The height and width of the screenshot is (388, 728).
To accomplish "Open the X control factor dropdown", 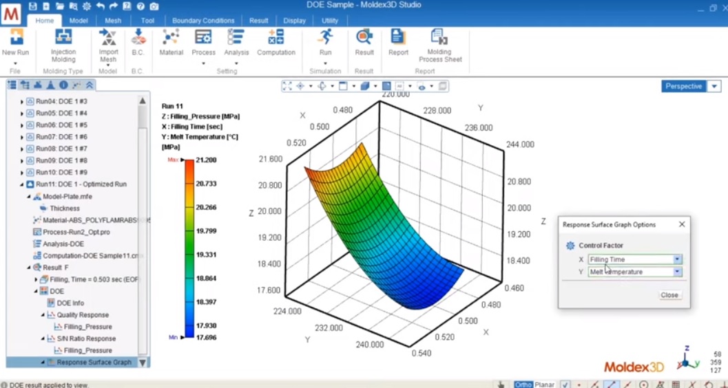I will (677, 259).
